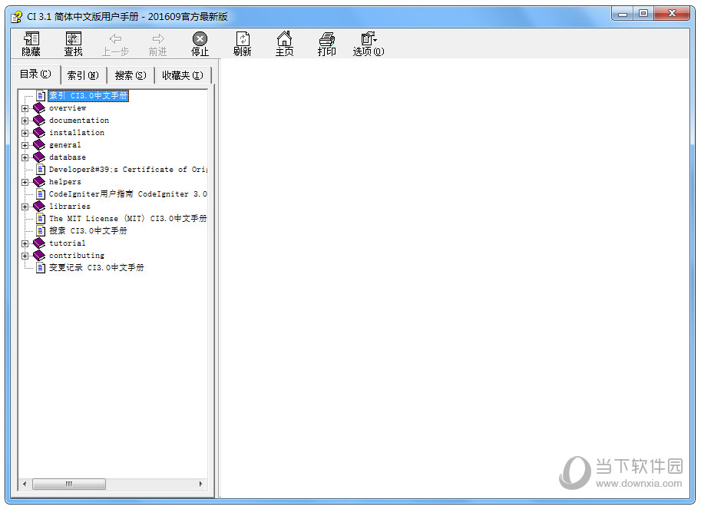Image resolution: width=701 pixels, height=506 pixels.
Task: Switch to the 目录(C) contents tab
Action: point(35,74)
